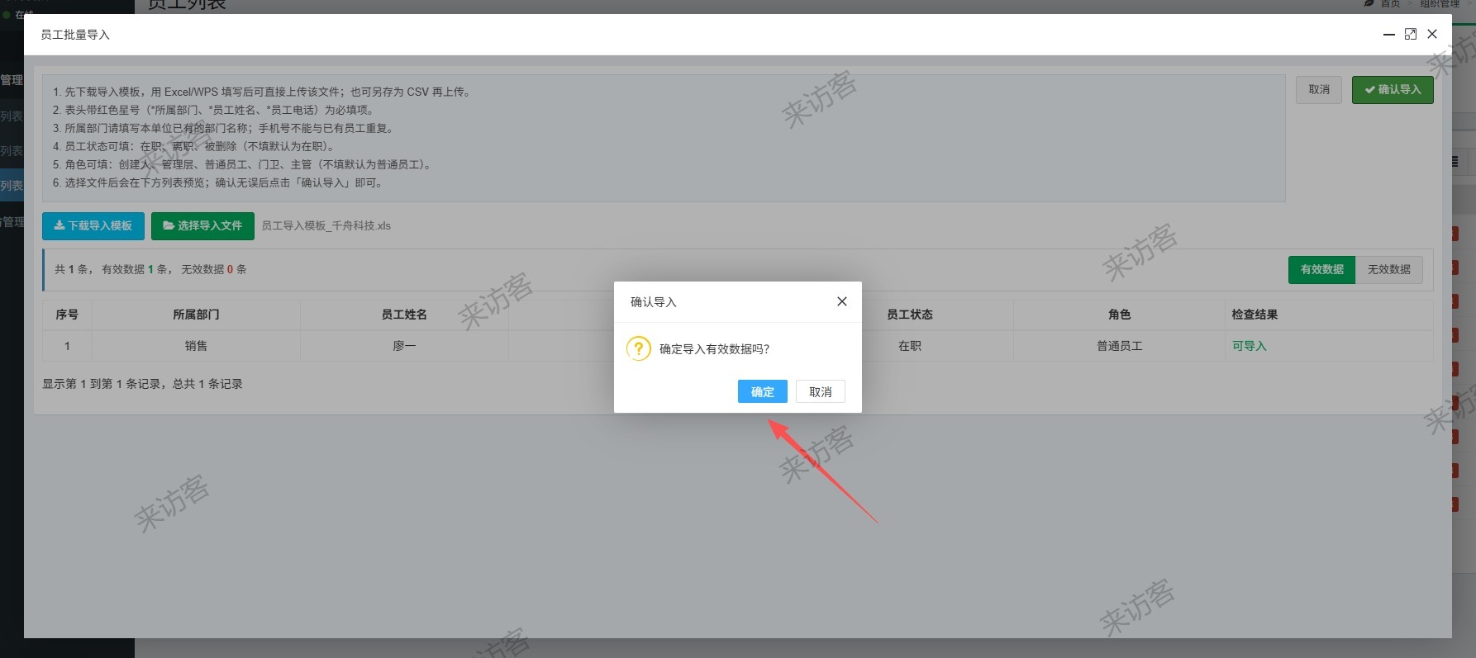The image size is (1476, 658).
Task: Minimize the 员工批量导入 window
Action: (1388, 34)
